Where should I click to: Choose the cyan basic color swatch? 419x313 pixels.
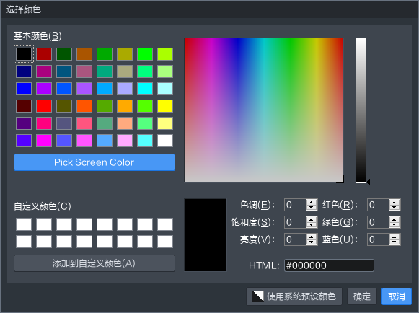(x=145, y=89)
